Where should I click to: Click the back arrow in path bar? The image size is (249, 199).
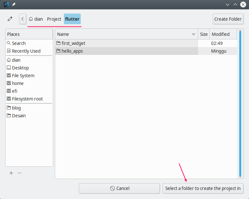[x=22, y=19]
